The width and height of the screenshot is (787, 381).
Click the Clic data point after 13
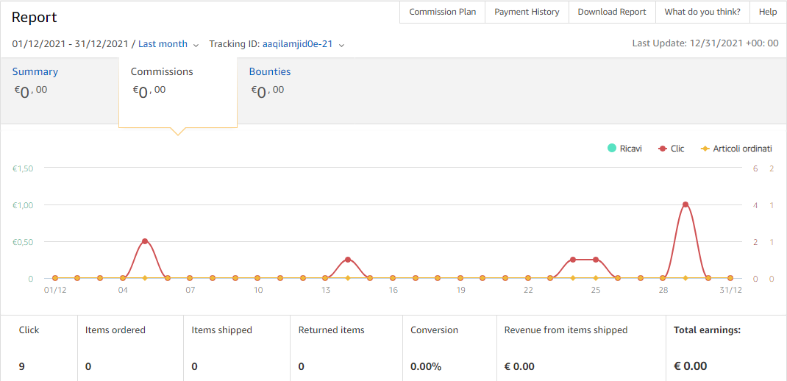pos(347,260)
